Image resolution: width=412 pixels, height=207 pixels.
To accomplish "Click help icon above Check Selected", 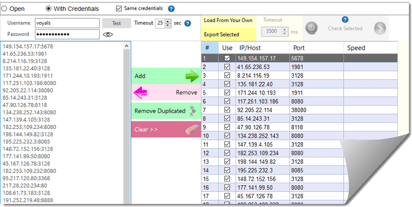I will point(345,20).
